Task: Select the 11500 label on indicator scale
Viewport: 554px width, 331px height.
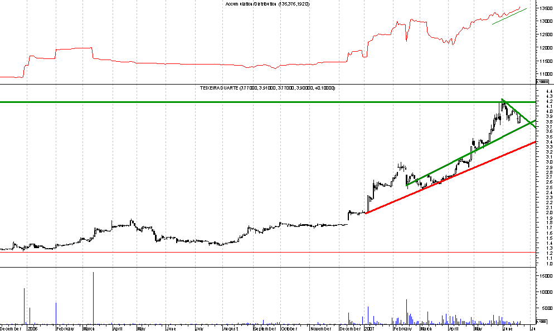Action: pos(546,61)
